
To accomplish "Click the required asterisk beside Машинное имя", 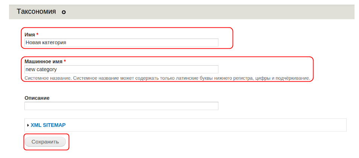I will tap(65, 61).
